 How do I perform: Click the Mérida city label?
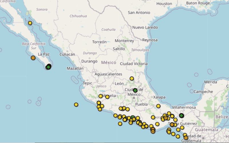click(x=210, y=82)
